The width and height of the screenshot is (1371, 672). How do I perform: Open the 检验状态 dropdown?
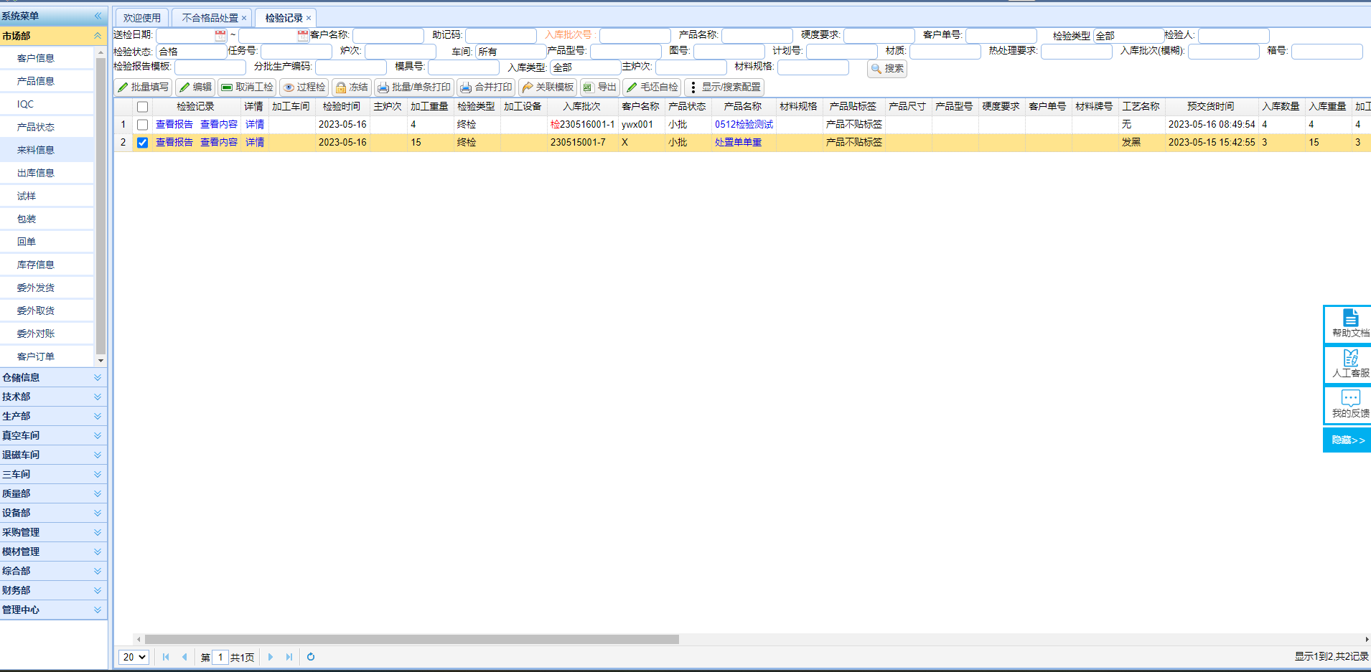click(192, 52)
